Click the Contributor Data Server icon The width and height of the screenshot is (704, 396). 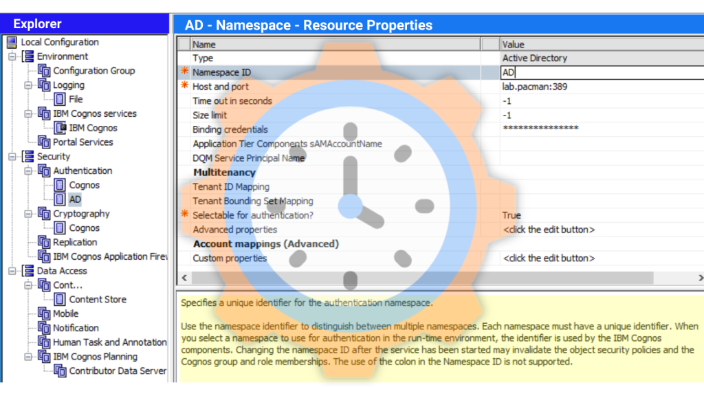point(60,371)
